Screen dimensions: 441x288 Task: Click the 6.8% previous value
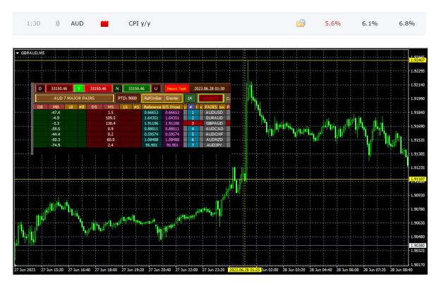pos(406,23)
